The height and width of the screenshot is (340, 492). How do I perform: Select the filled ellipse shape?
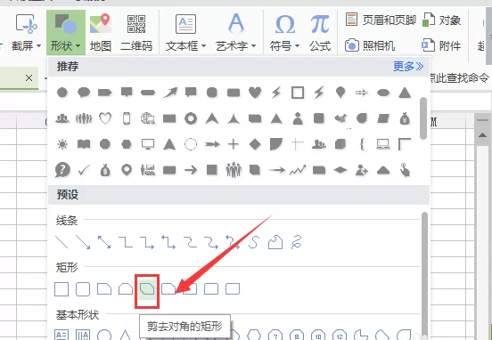pos(383,93)
